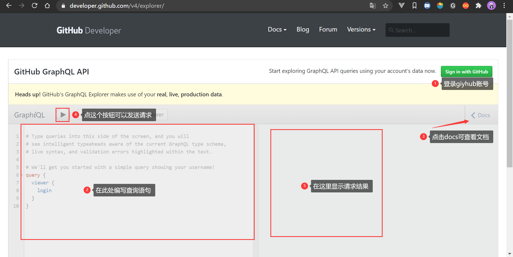Bookmark the page with the star icon
The height and width of the screenshot is (257, 513).
tap(386, 6)
